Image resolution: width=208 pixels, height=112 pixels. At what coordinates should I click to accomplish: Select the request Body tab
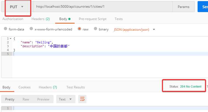(x=65, y=19)
